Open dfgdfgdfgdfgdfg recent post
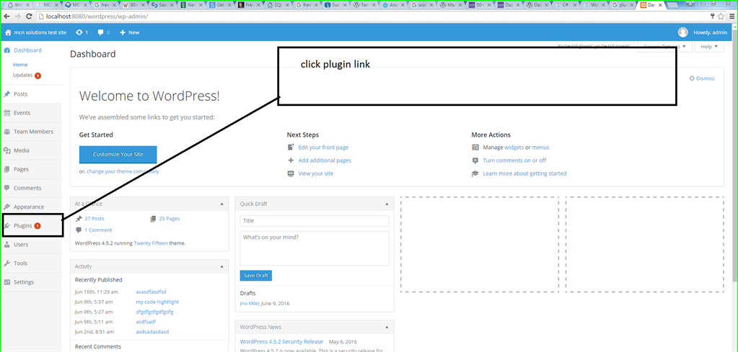Viewport: 738px width, 352px height. tap(155, 312)
